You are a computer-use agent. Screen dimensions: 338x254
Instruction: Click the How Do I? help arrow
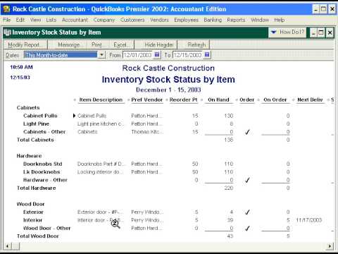[x=274, y=32]
